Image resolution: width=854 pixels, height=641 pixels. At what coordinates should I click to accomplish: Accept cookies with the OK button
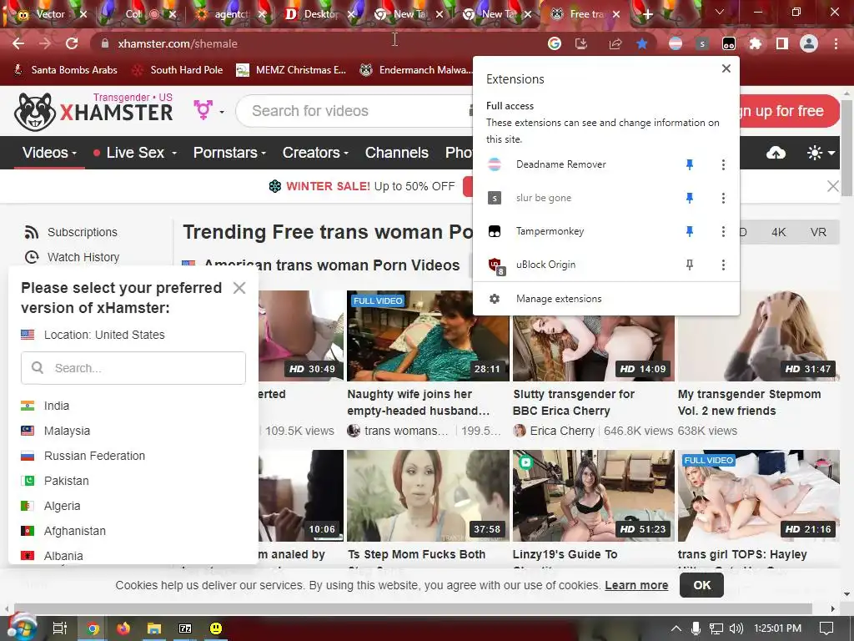coord(701,585)
